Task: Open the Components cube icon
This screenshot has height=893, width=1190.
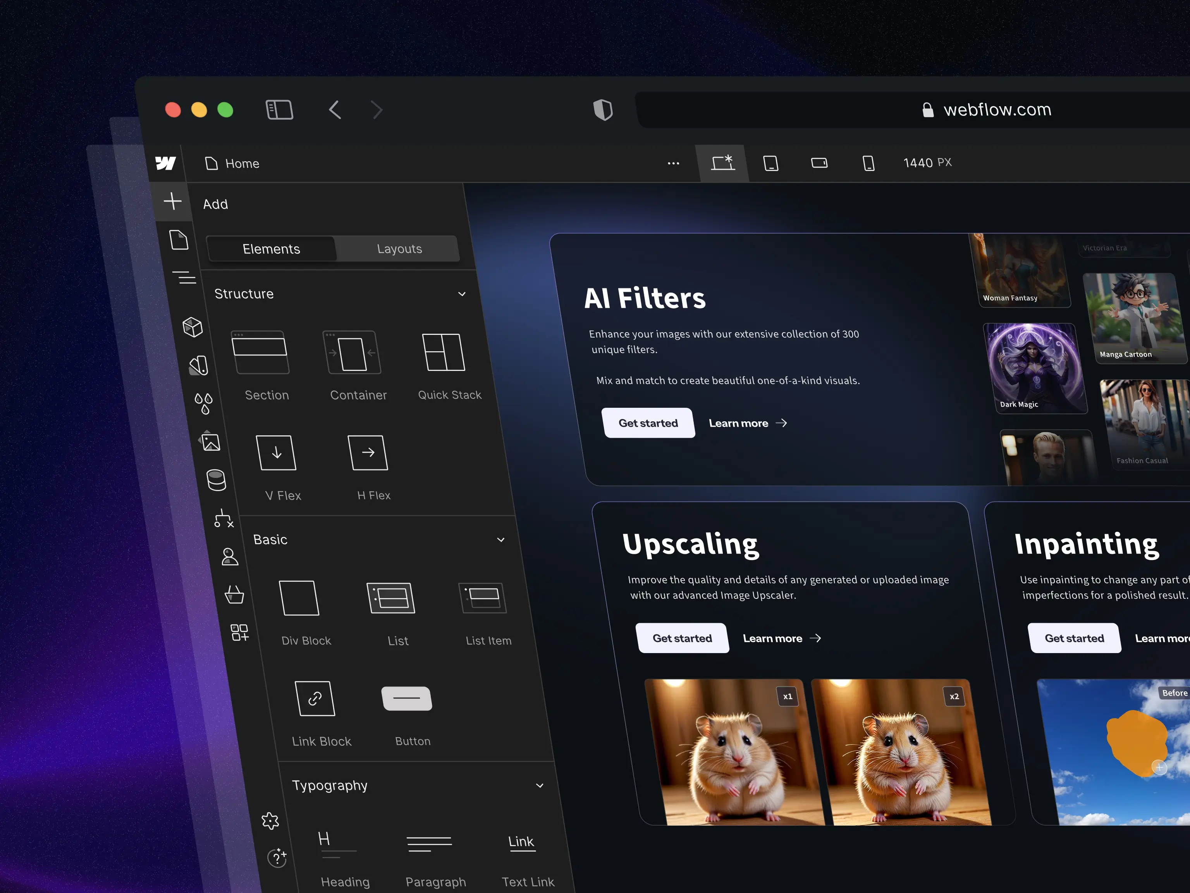Action: [192, 327]
